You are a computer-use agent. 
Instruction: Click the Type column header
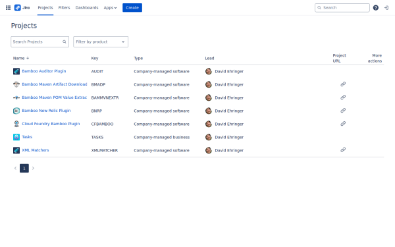click(x=138, y=58)
